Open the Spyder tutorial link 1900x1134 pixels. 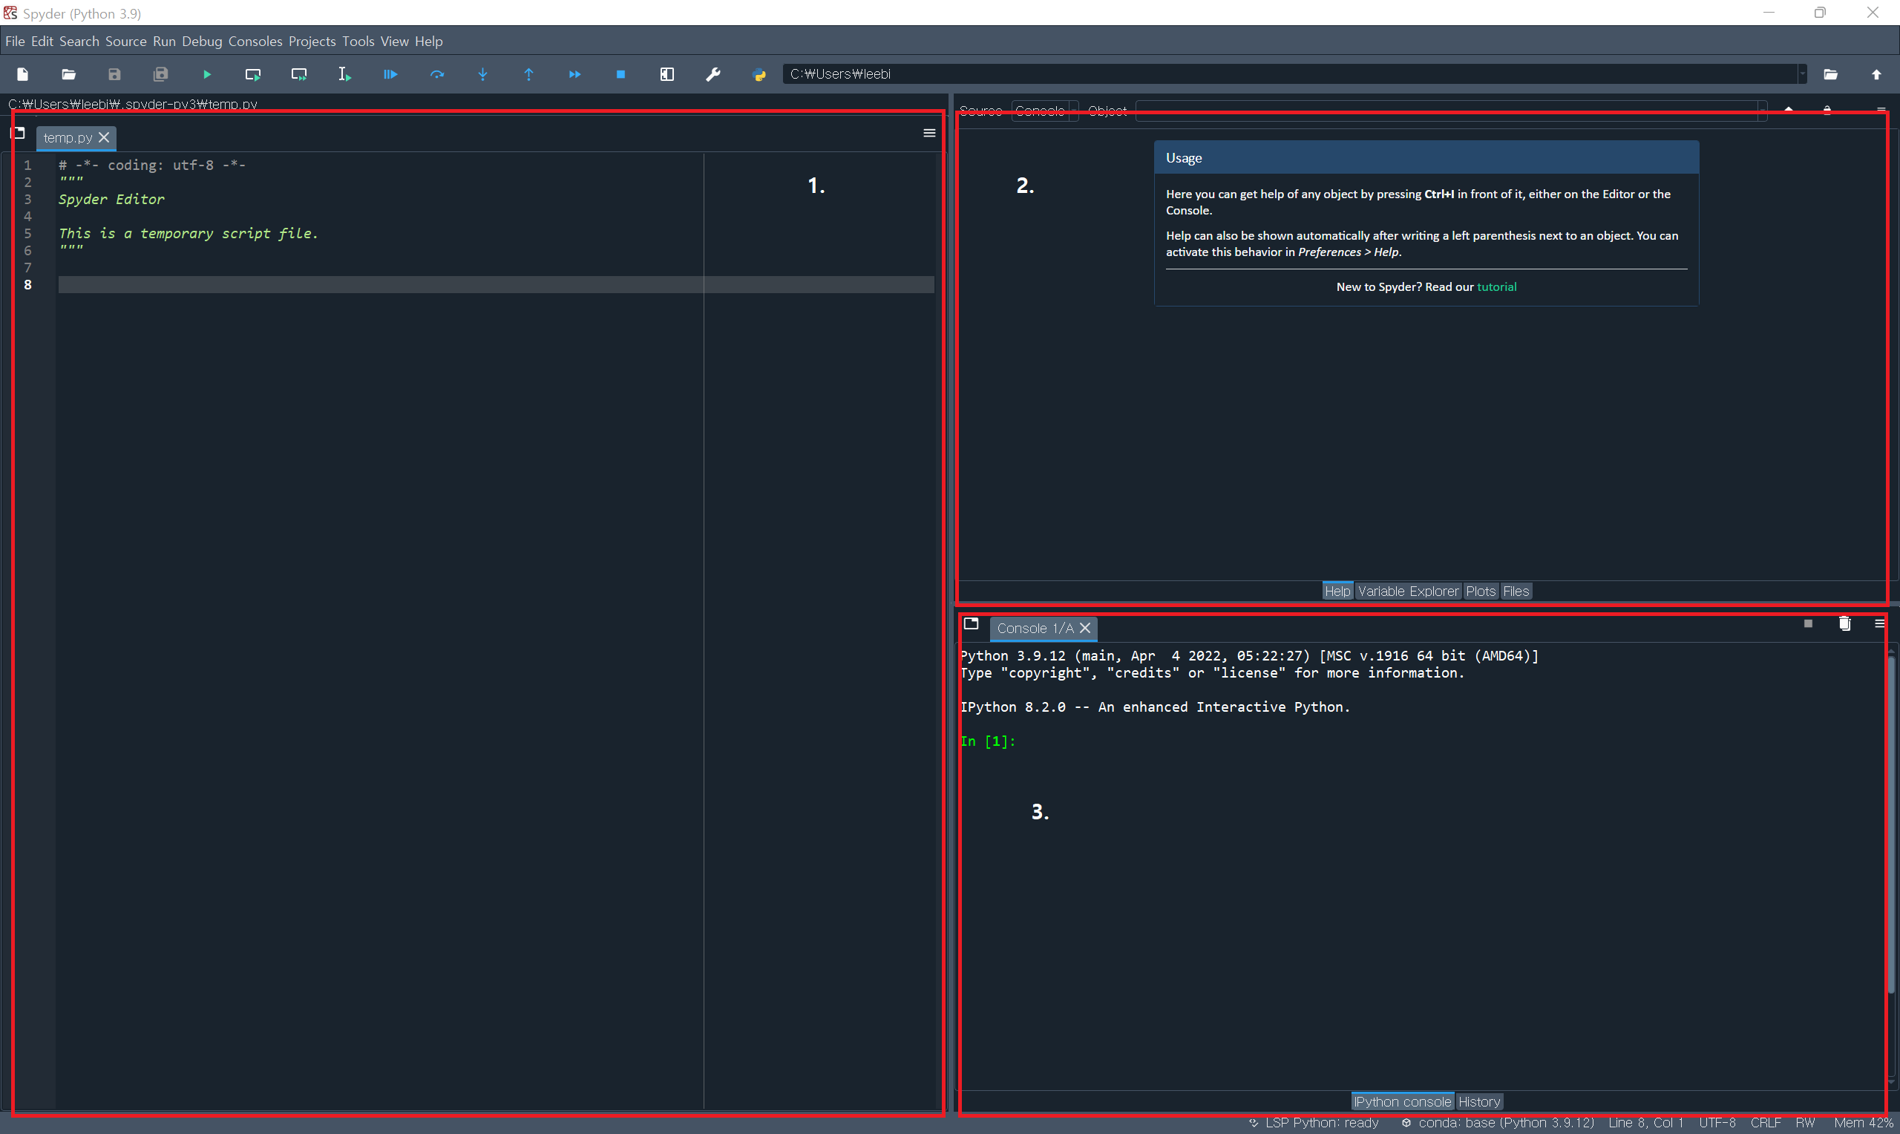point(1497,286)
